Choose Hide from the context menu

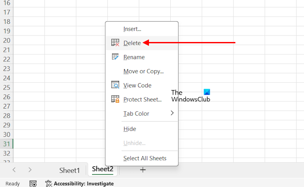tap(130, 129)
